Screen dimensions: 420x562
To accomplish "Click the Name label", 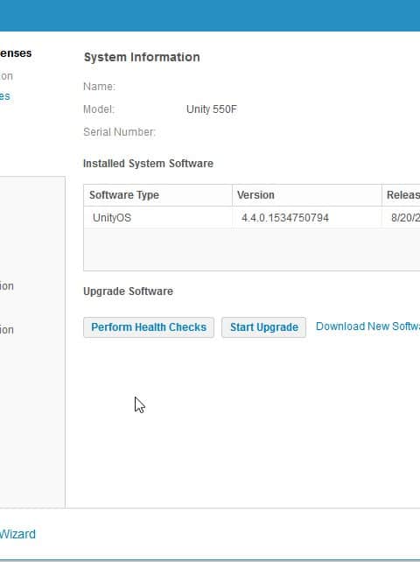I will (99, 87).
